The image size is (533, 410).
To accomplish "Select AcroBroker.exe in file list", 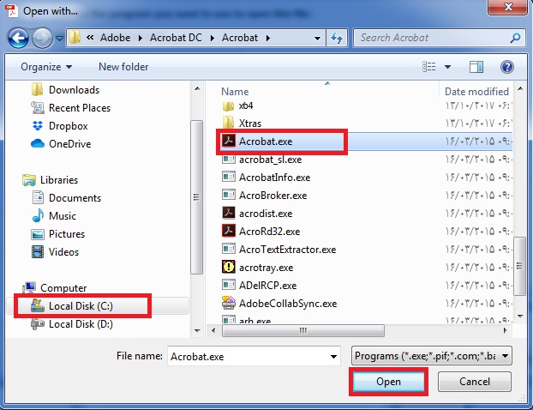I will (x=265, y=196).
